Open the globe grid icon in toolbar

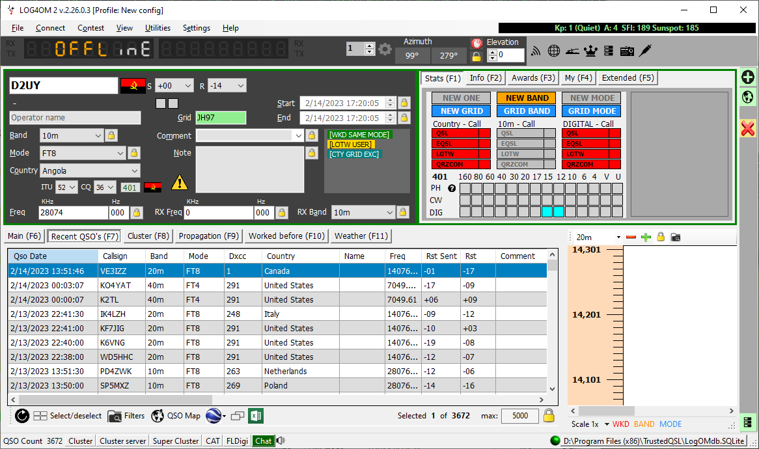coord(554,50)
